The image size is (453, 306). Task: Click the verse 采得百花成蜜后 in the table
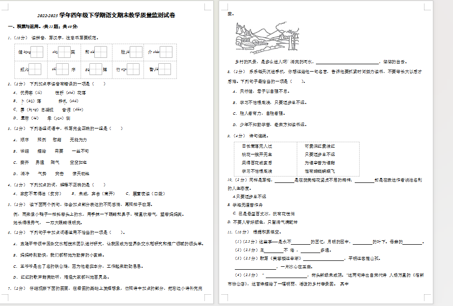click(x=257, y=163)
